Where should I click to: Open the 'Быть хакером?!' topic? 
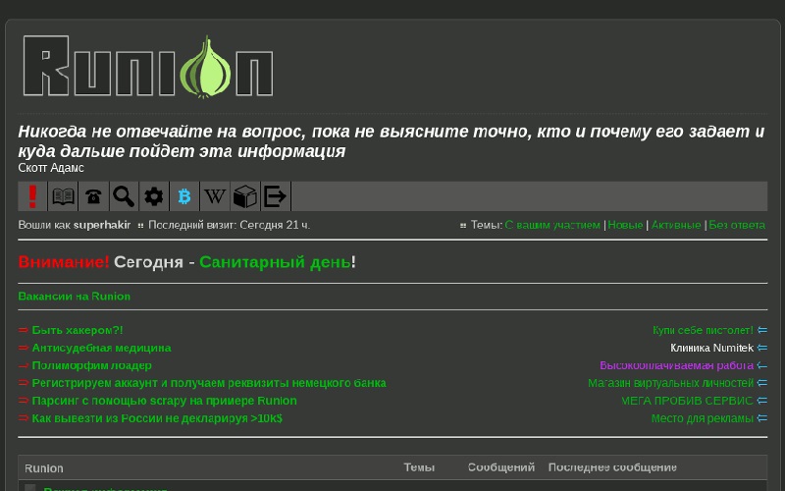pyautogui.click(x=78, y=330)
